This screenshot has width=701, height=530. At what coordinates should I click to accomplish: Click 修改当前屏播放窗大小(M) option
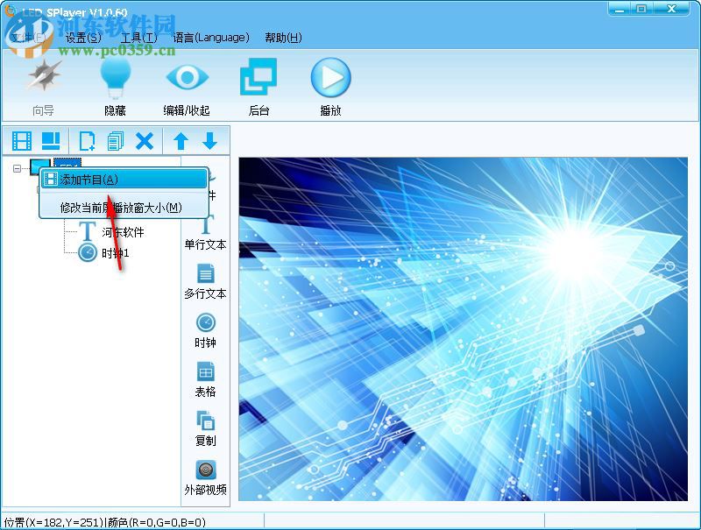click(123, 208)
